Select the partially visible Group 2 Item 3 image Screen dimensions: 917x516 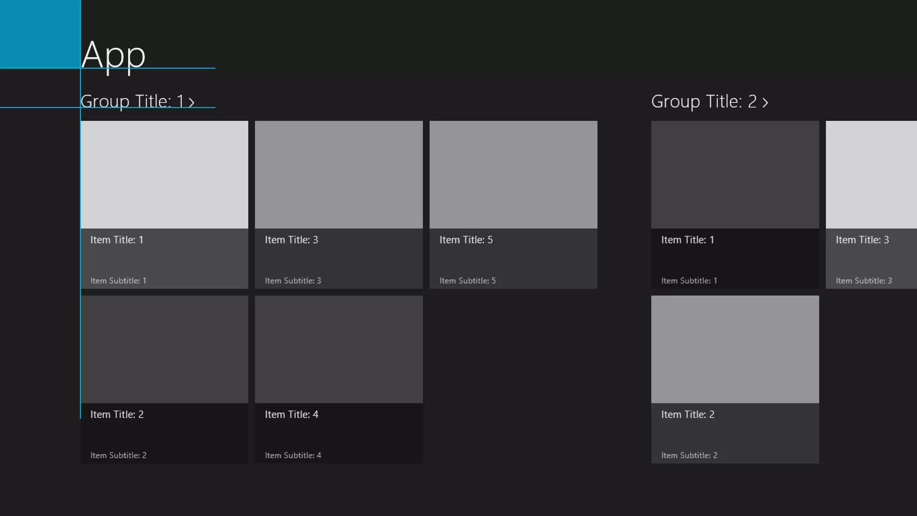pyautogui.click(x=871, y=175)
